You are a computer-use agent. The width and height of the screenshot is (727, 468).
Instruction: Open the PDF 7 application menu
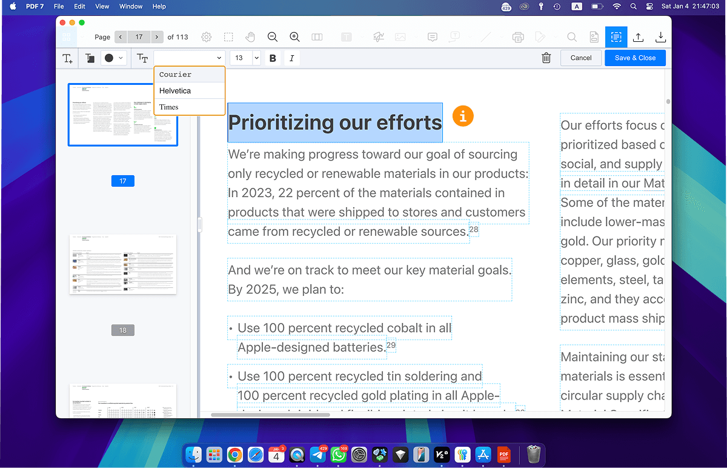point(34,7)
